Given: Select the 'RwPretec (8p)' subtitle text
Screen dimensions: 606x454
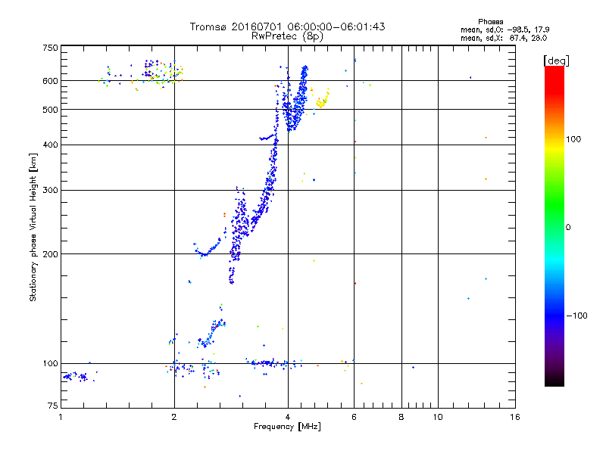Looking at the screenshot, I should (287, 36).
